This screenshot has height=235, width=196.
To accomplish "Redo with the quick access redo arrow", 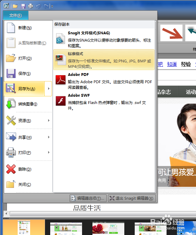I will click(46, 6).
